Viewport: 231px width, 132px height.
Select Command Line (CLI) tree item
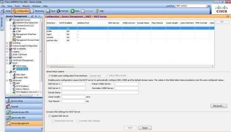point(25,26)
